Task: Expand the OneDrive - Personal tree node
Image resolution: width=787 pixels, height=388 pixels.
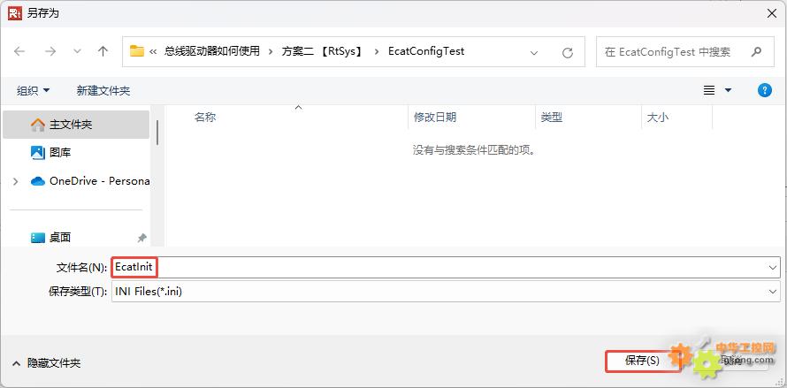Action: 15,181
